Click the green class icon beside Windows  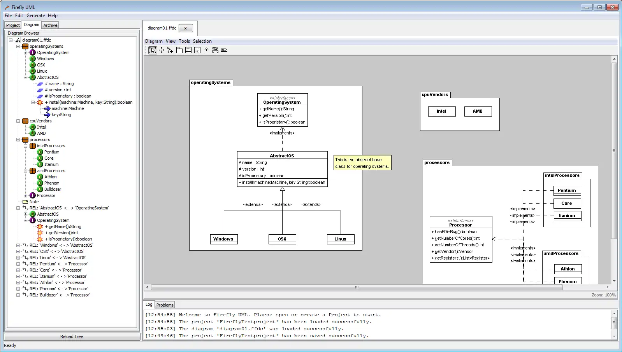(33, 59)
